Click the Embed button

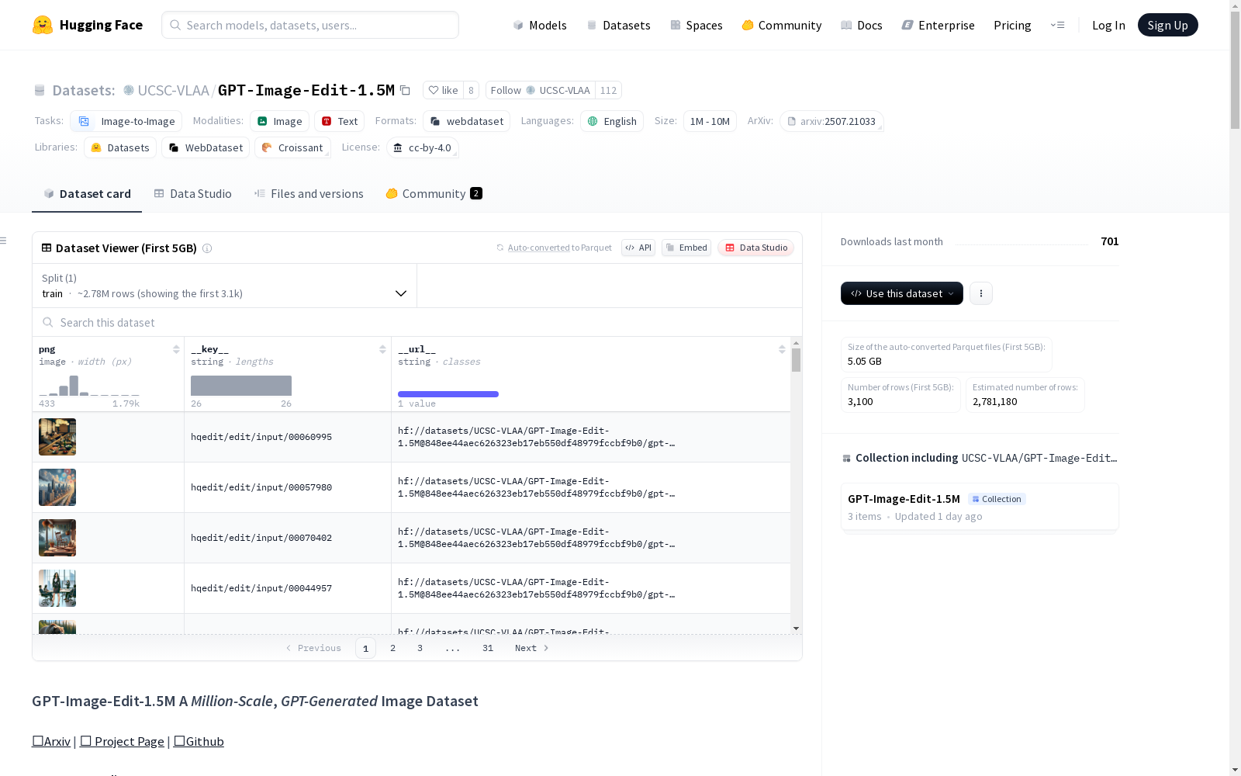tap(686, 248)
